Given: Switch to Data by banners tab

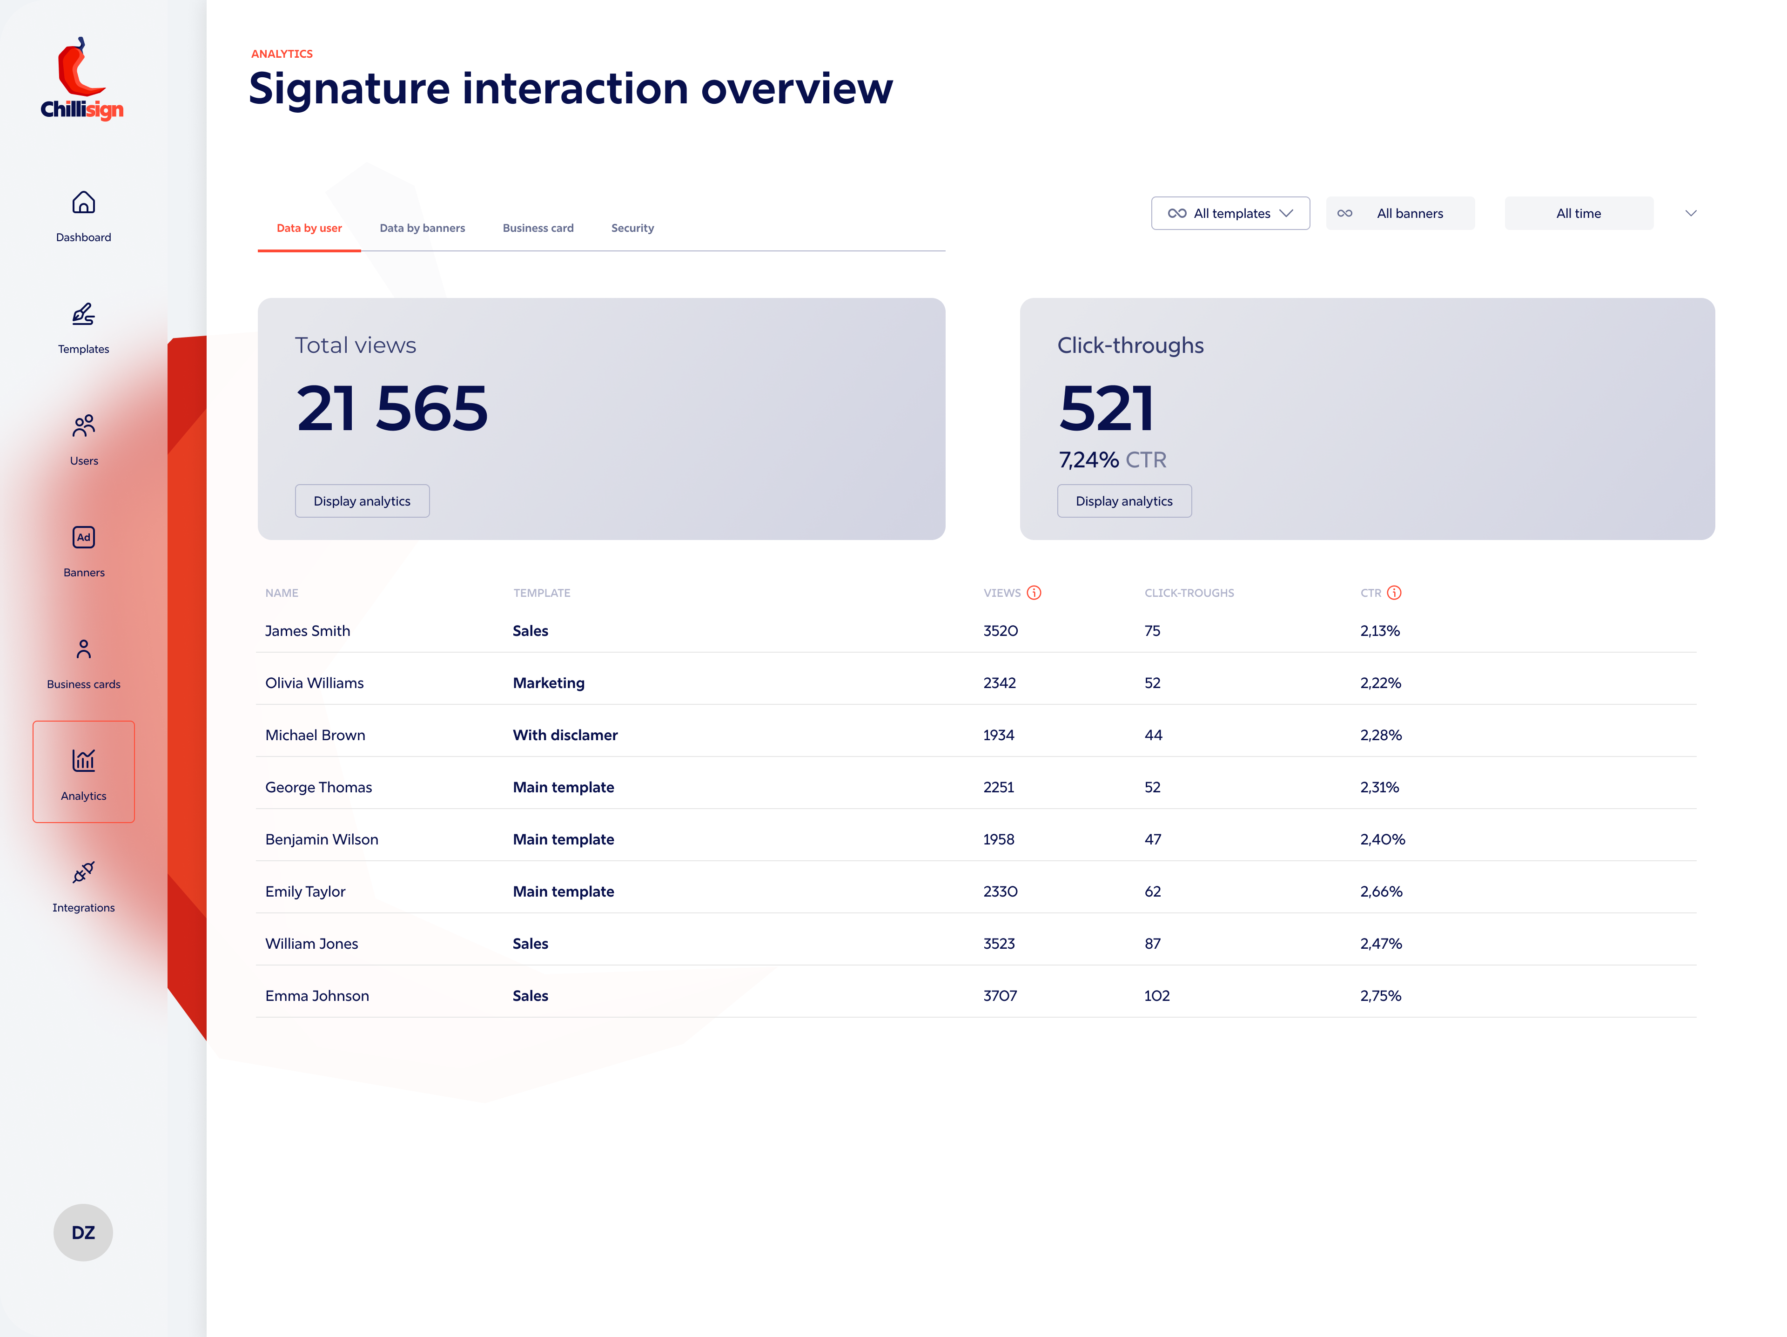Looking at the screenshot, I should (x=423, y=228).
